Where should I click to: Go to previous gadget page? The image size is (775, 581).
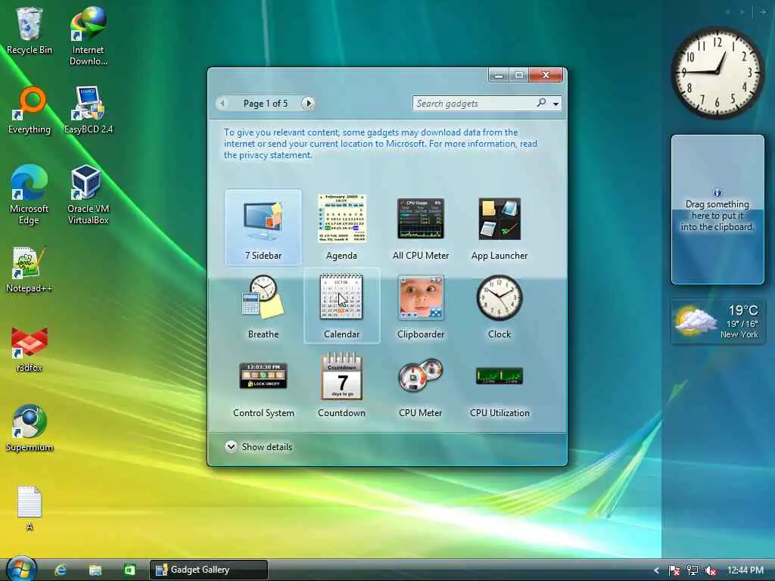[x=223, y=103]
